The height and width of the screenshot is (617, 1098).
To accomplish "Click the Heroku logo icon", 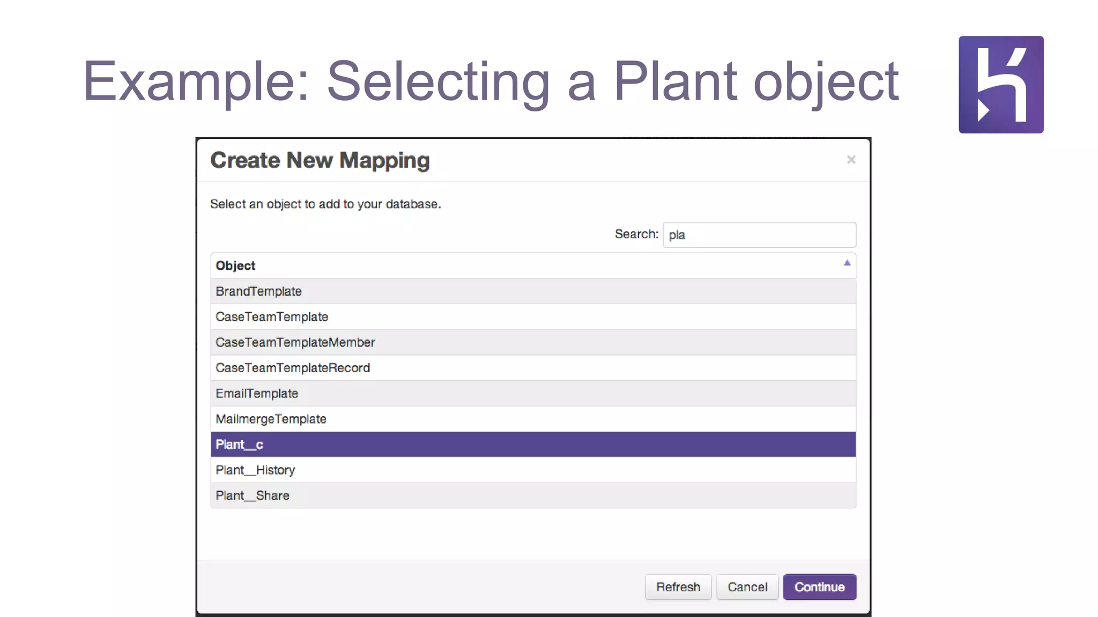I will point(1001,85).
